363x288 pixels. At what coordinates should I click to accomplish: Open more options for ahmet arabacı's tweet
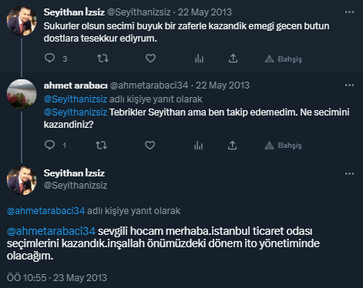pos(349,85)
